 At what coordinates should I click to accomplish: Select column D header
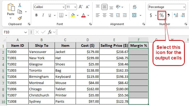(x=88, y=40)
